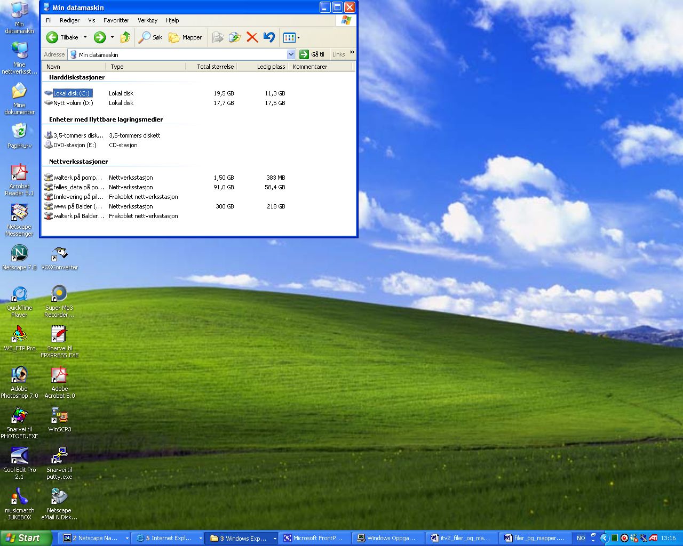The width and height of the screenshot is (683, 546).
Task: Sort by Ledig plass column header
Action: point(263,67)
